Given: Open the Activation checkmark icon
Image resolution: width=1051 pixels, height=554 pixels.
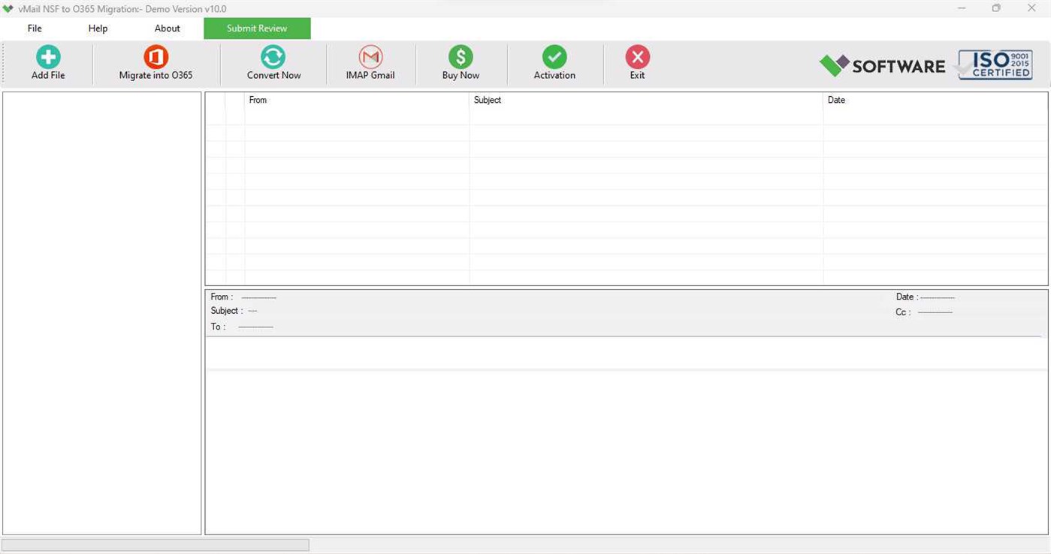Looking at the screenshot, I should pyautogui.click(x=554, y=62).
